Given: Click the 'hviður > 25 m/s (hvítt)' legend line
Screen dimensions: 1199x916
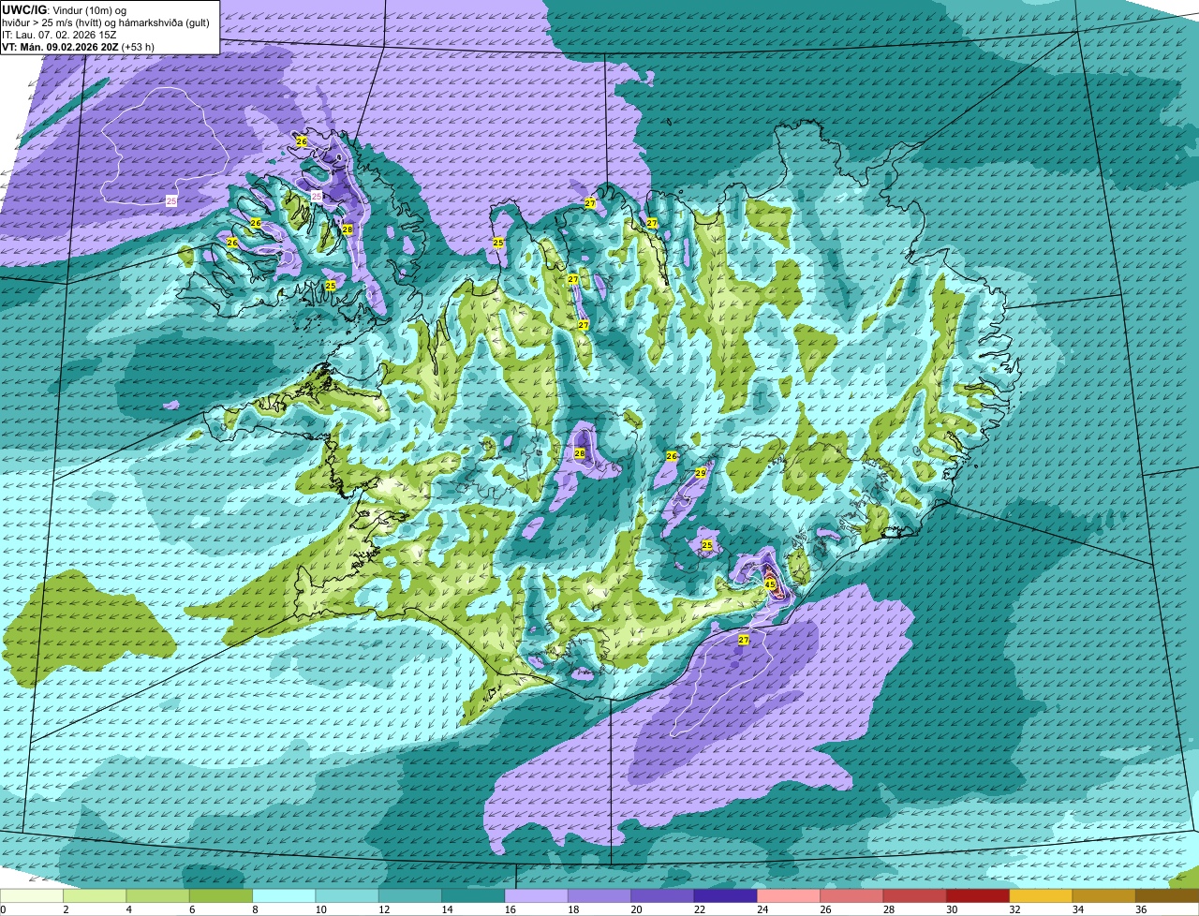Looking at the screenshot, I should point(106,22).
